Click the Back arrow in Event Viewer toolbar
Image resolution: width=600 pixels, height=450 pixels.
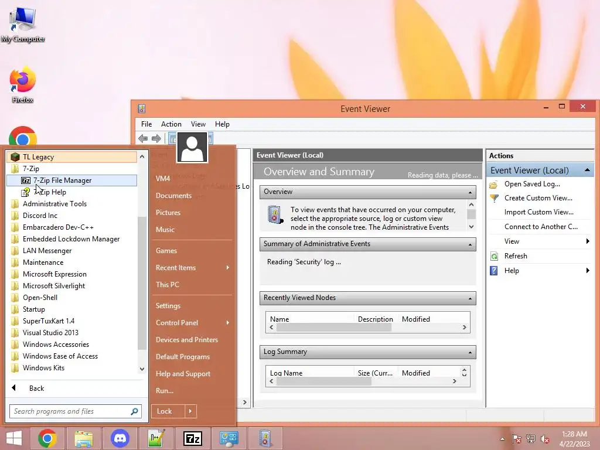[143, 138]
